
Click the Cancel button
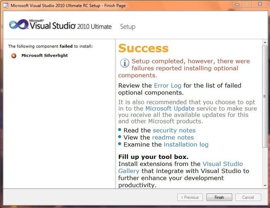[248, 197]
